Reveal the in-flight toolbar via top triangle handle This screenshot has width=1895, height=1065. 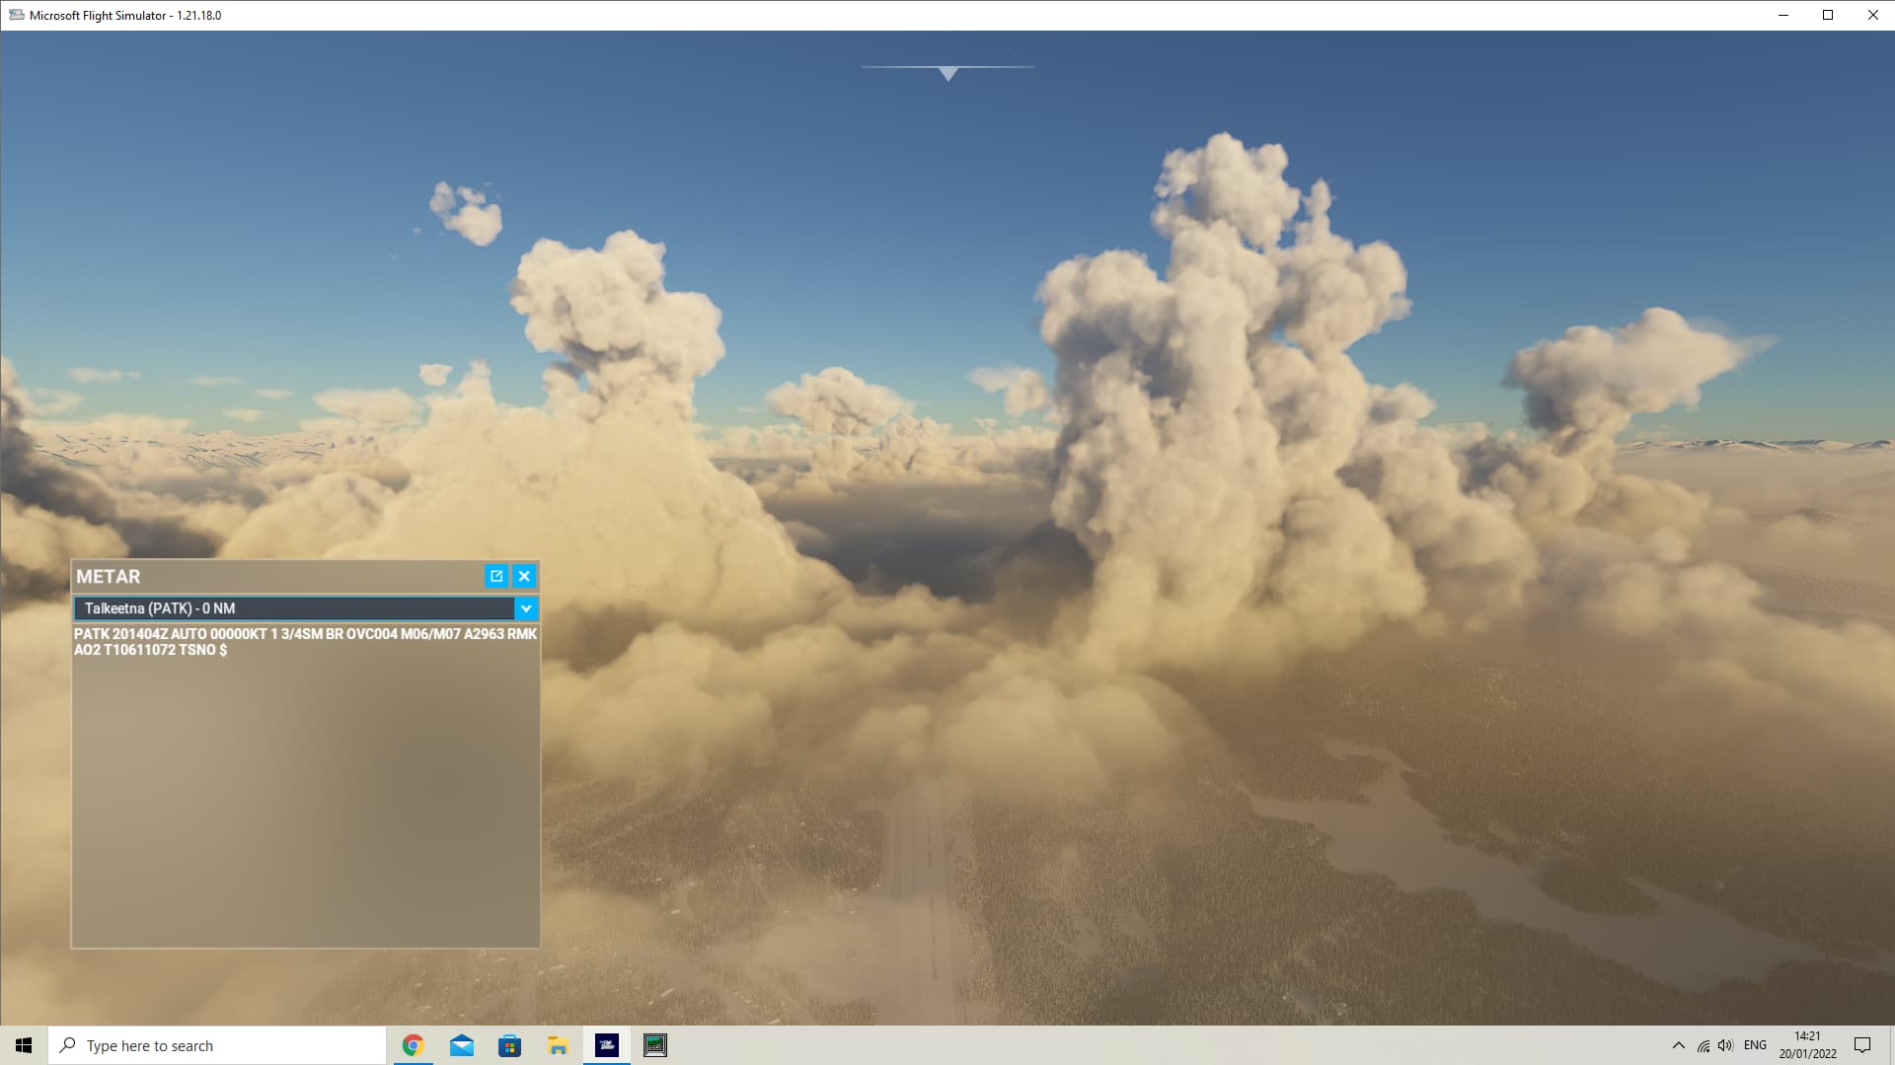pyautogui.click(x=948, y=74)
